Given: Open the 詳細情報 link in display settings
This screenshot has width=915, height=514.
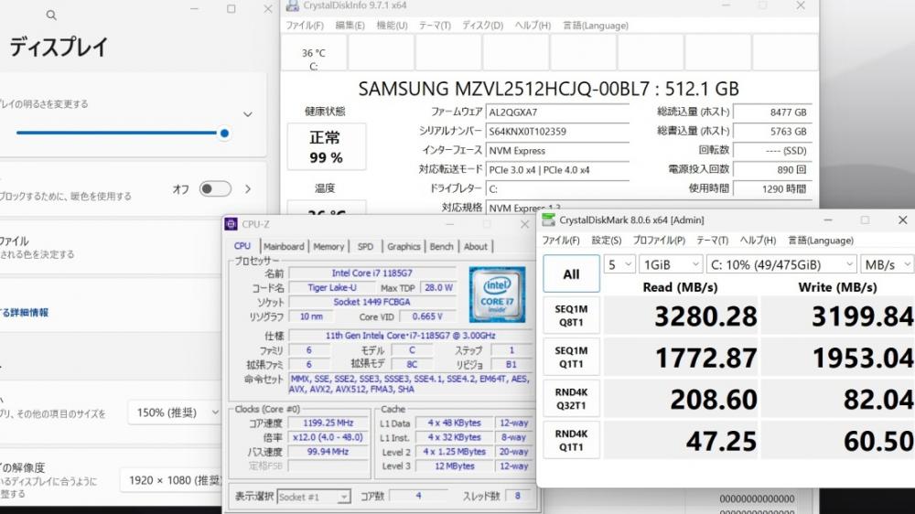Looking at the screenshot, I should point(26,313).
